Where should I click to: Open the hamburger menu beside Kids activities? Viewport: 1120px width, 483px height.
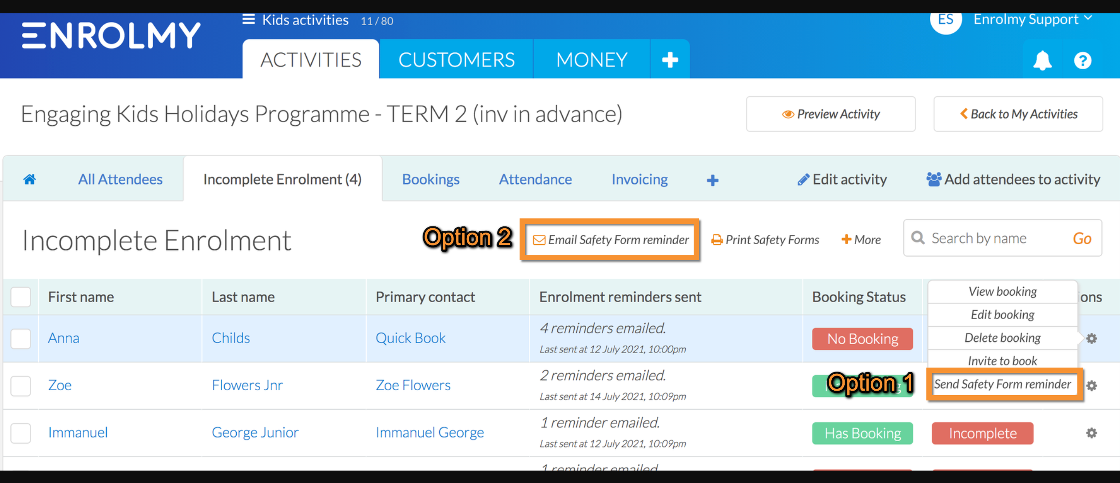pyautogui.click(x=249, y=20)
